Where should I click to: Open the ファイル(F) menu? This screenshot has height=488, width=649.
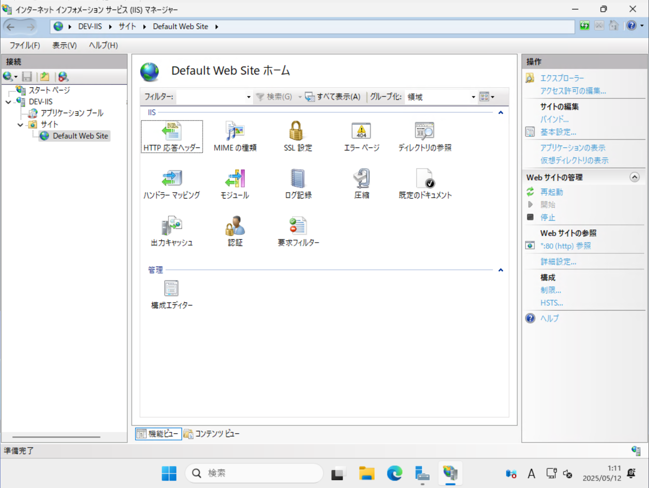[25, 46]
